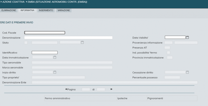208x106 pixels.
Task: Open Inizio diritto calendar icon
Action: pos(55,72)
